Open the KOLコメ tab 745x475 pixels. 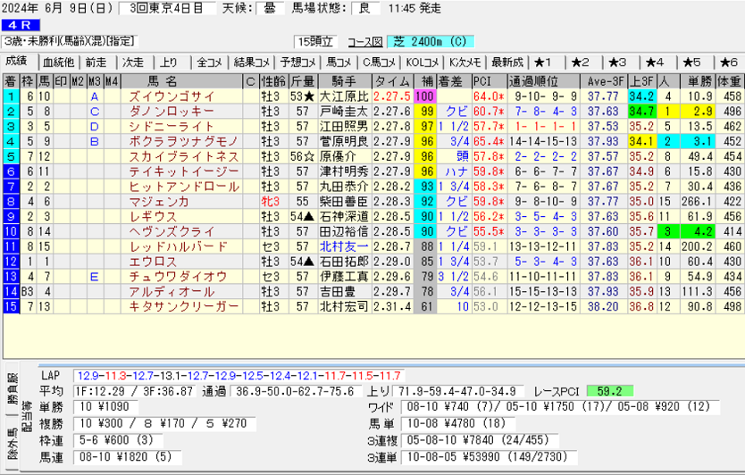coord(423,62)
